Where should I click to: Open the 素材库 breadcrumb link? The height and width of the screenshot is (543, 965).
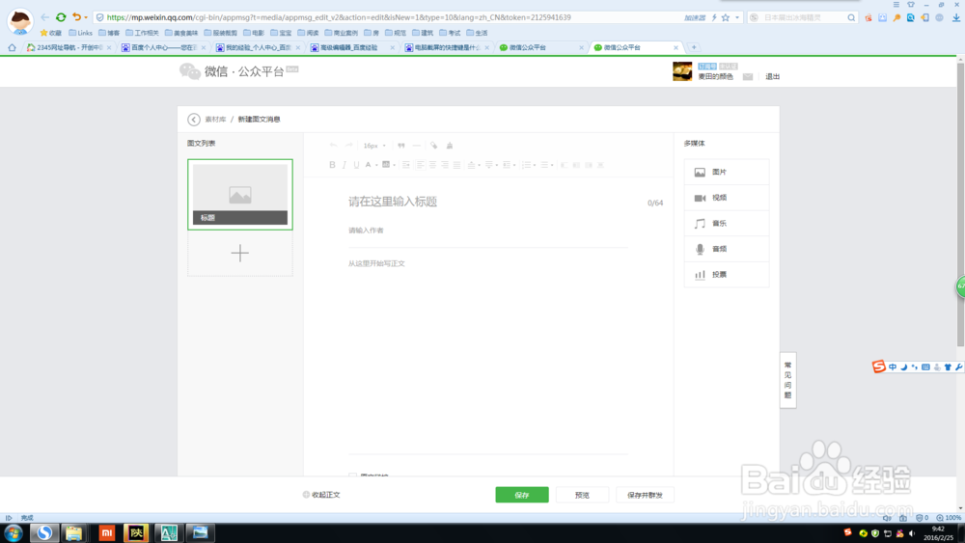(215, 120)
